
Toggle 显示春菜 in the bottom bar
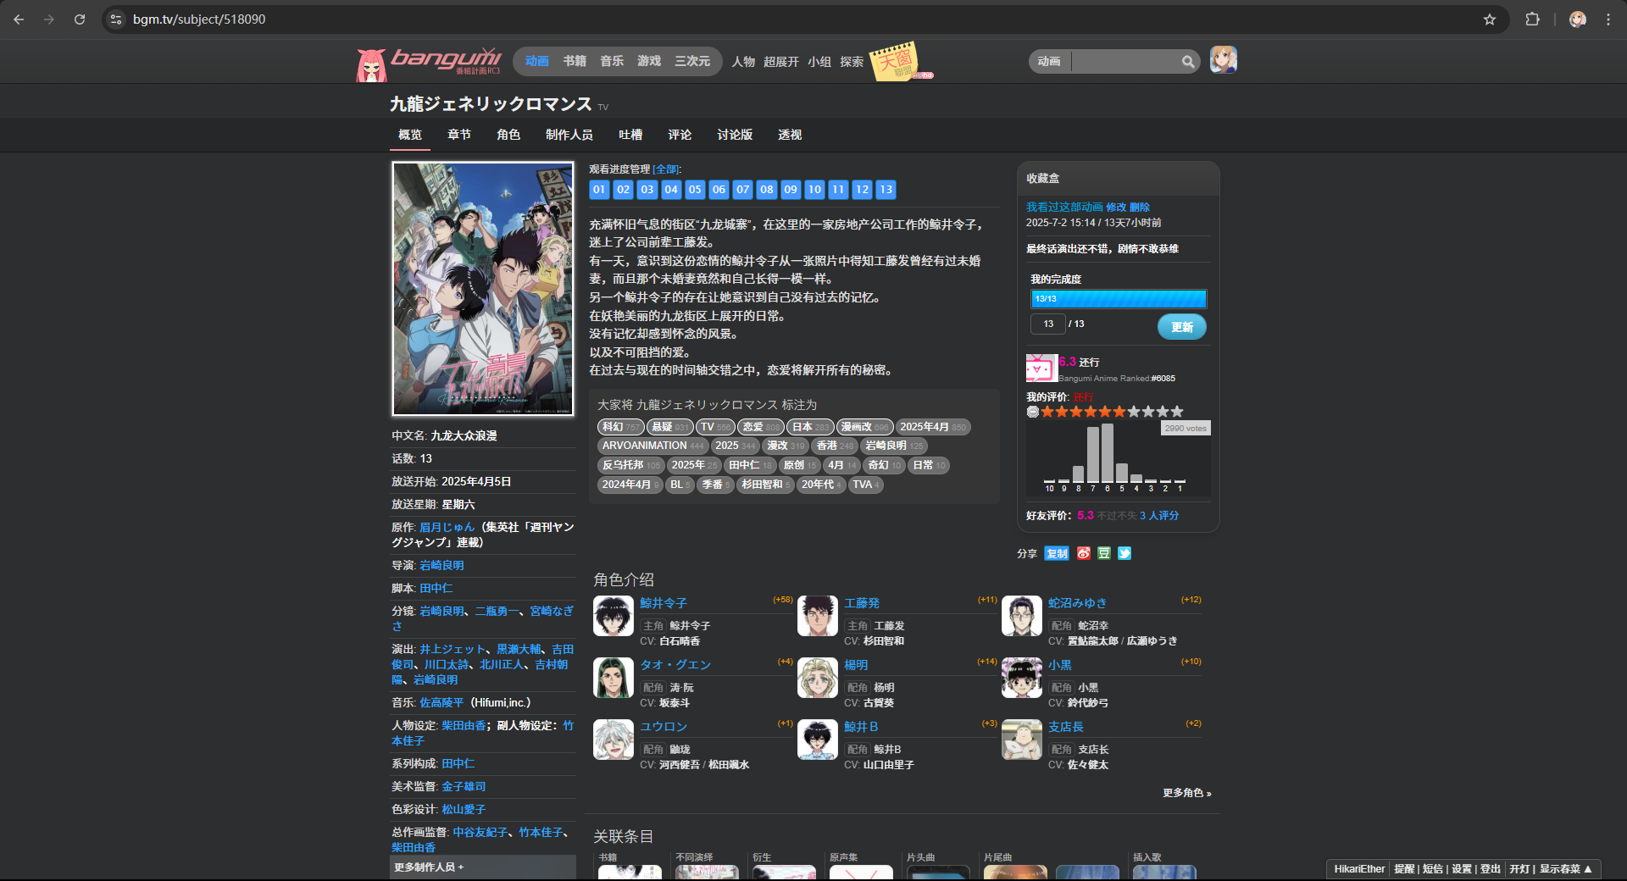click(x=1565, y=869)
